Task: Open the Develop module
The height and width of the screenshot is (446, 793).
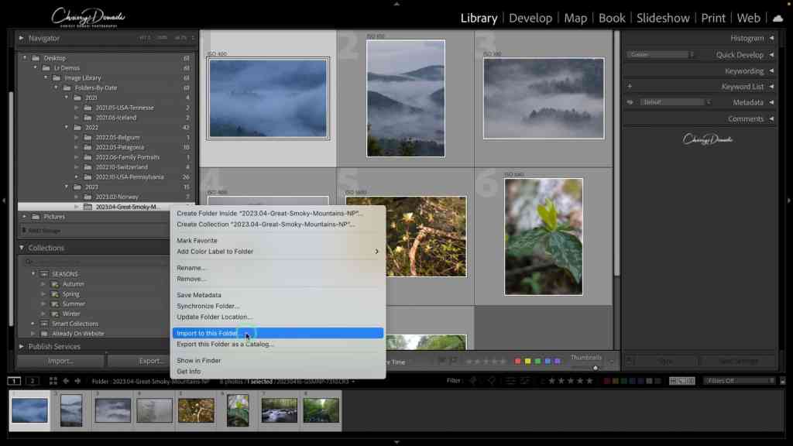Action: (530, 19)
